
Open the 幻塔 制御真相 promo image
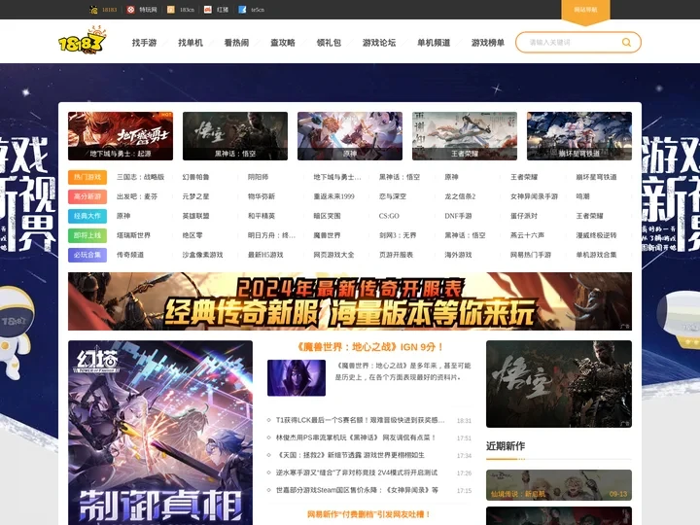[160, 433]
